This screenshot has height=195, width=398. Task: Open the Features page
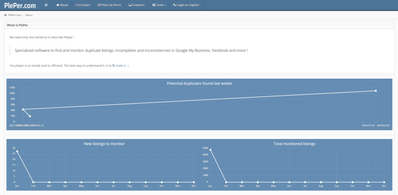[x=137, y=5]
